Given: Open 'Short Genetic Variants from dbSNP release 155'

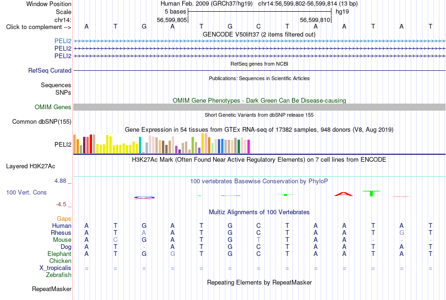Looking at the screenshot, I should click(259, 115).
